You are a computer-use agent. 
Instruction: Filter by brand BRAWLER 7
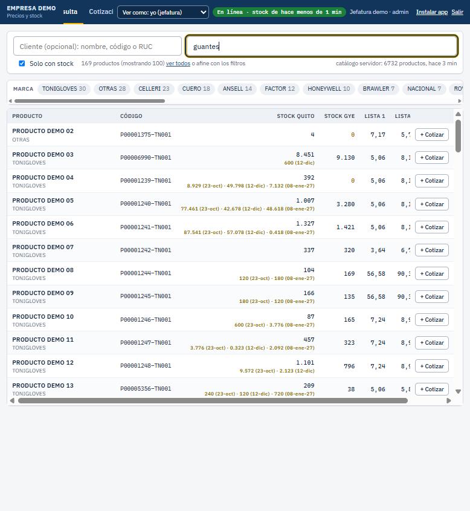(379, 89)
